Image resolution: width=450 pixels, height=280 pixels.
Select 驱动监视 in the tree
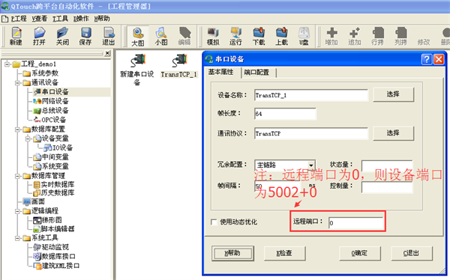click(x=51, y=247)
